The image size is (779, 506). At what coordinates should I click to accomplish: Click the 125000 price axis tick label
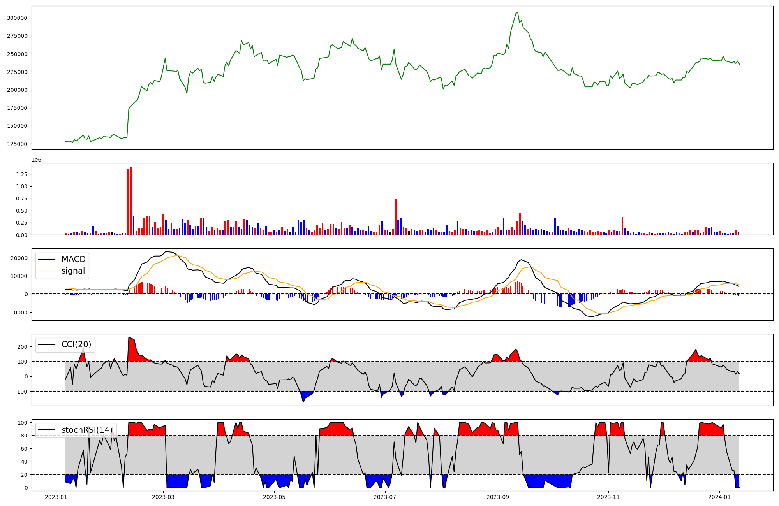(x=17, y=144)
